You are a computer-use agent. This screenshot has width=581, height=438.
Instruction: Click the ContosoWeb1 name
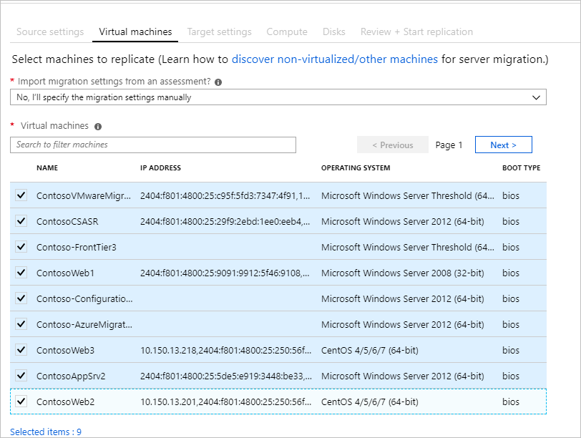pyautogui.click(x=65, y=273)
